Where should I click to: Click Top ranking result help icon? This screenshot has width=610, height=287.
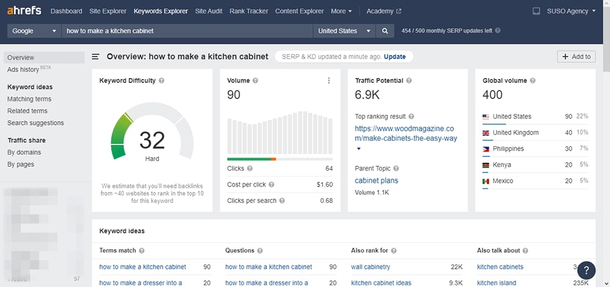[x=411, y=116]
